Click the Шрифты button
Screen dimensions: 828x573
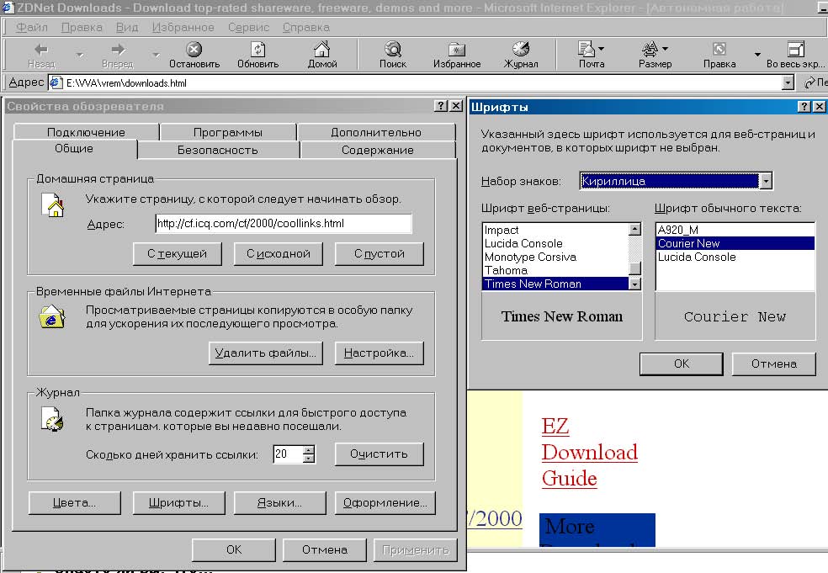coord(178,503)
